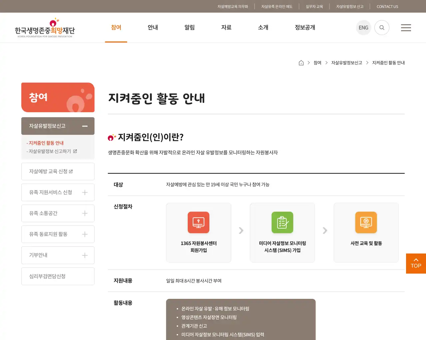Image resolution: width=426 pixels, height=340 pixels.
Task: Click the TOP scroll button
Action: pyautogui.click(x=415, y=263)
